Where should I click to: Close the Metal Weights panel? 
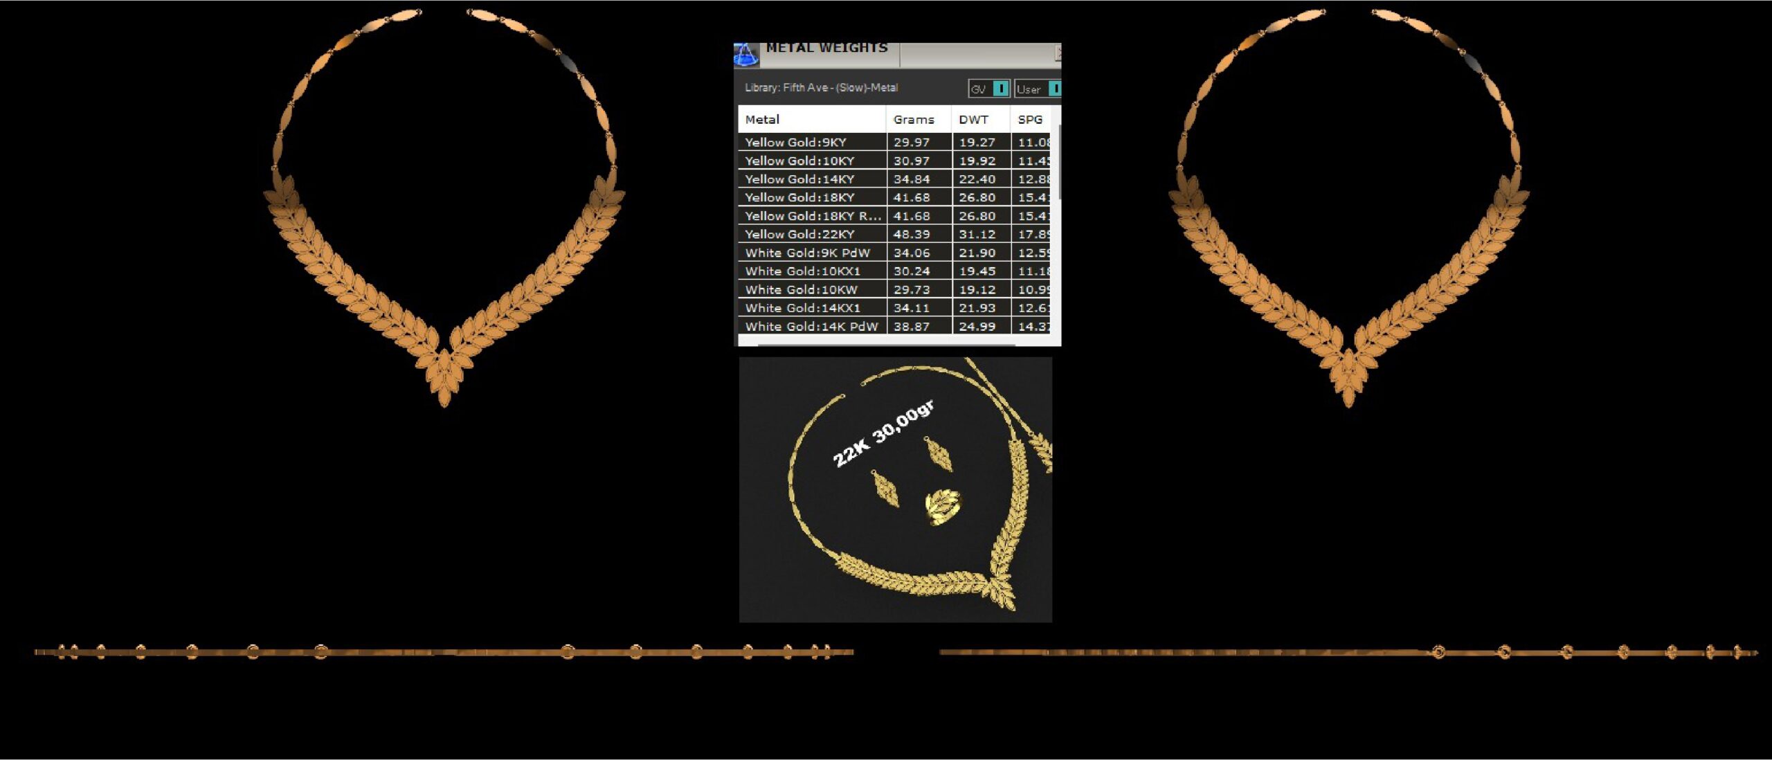tap(1057, 52)
